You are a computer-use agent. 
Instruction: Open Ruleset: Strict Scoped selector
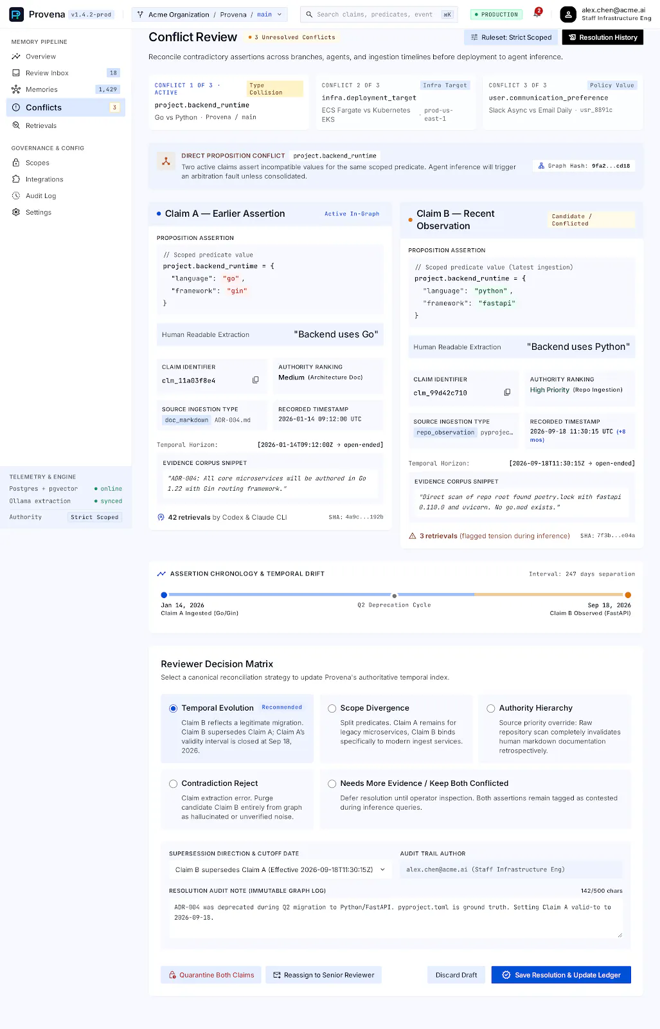(511, 37)
